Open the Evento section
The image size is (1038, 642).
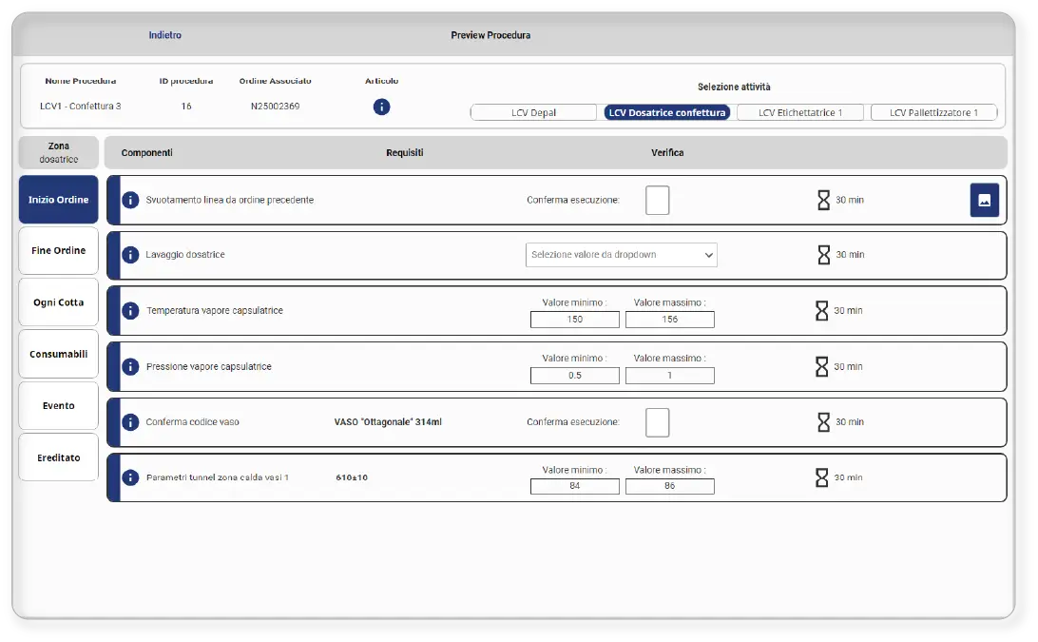(58, 405)
